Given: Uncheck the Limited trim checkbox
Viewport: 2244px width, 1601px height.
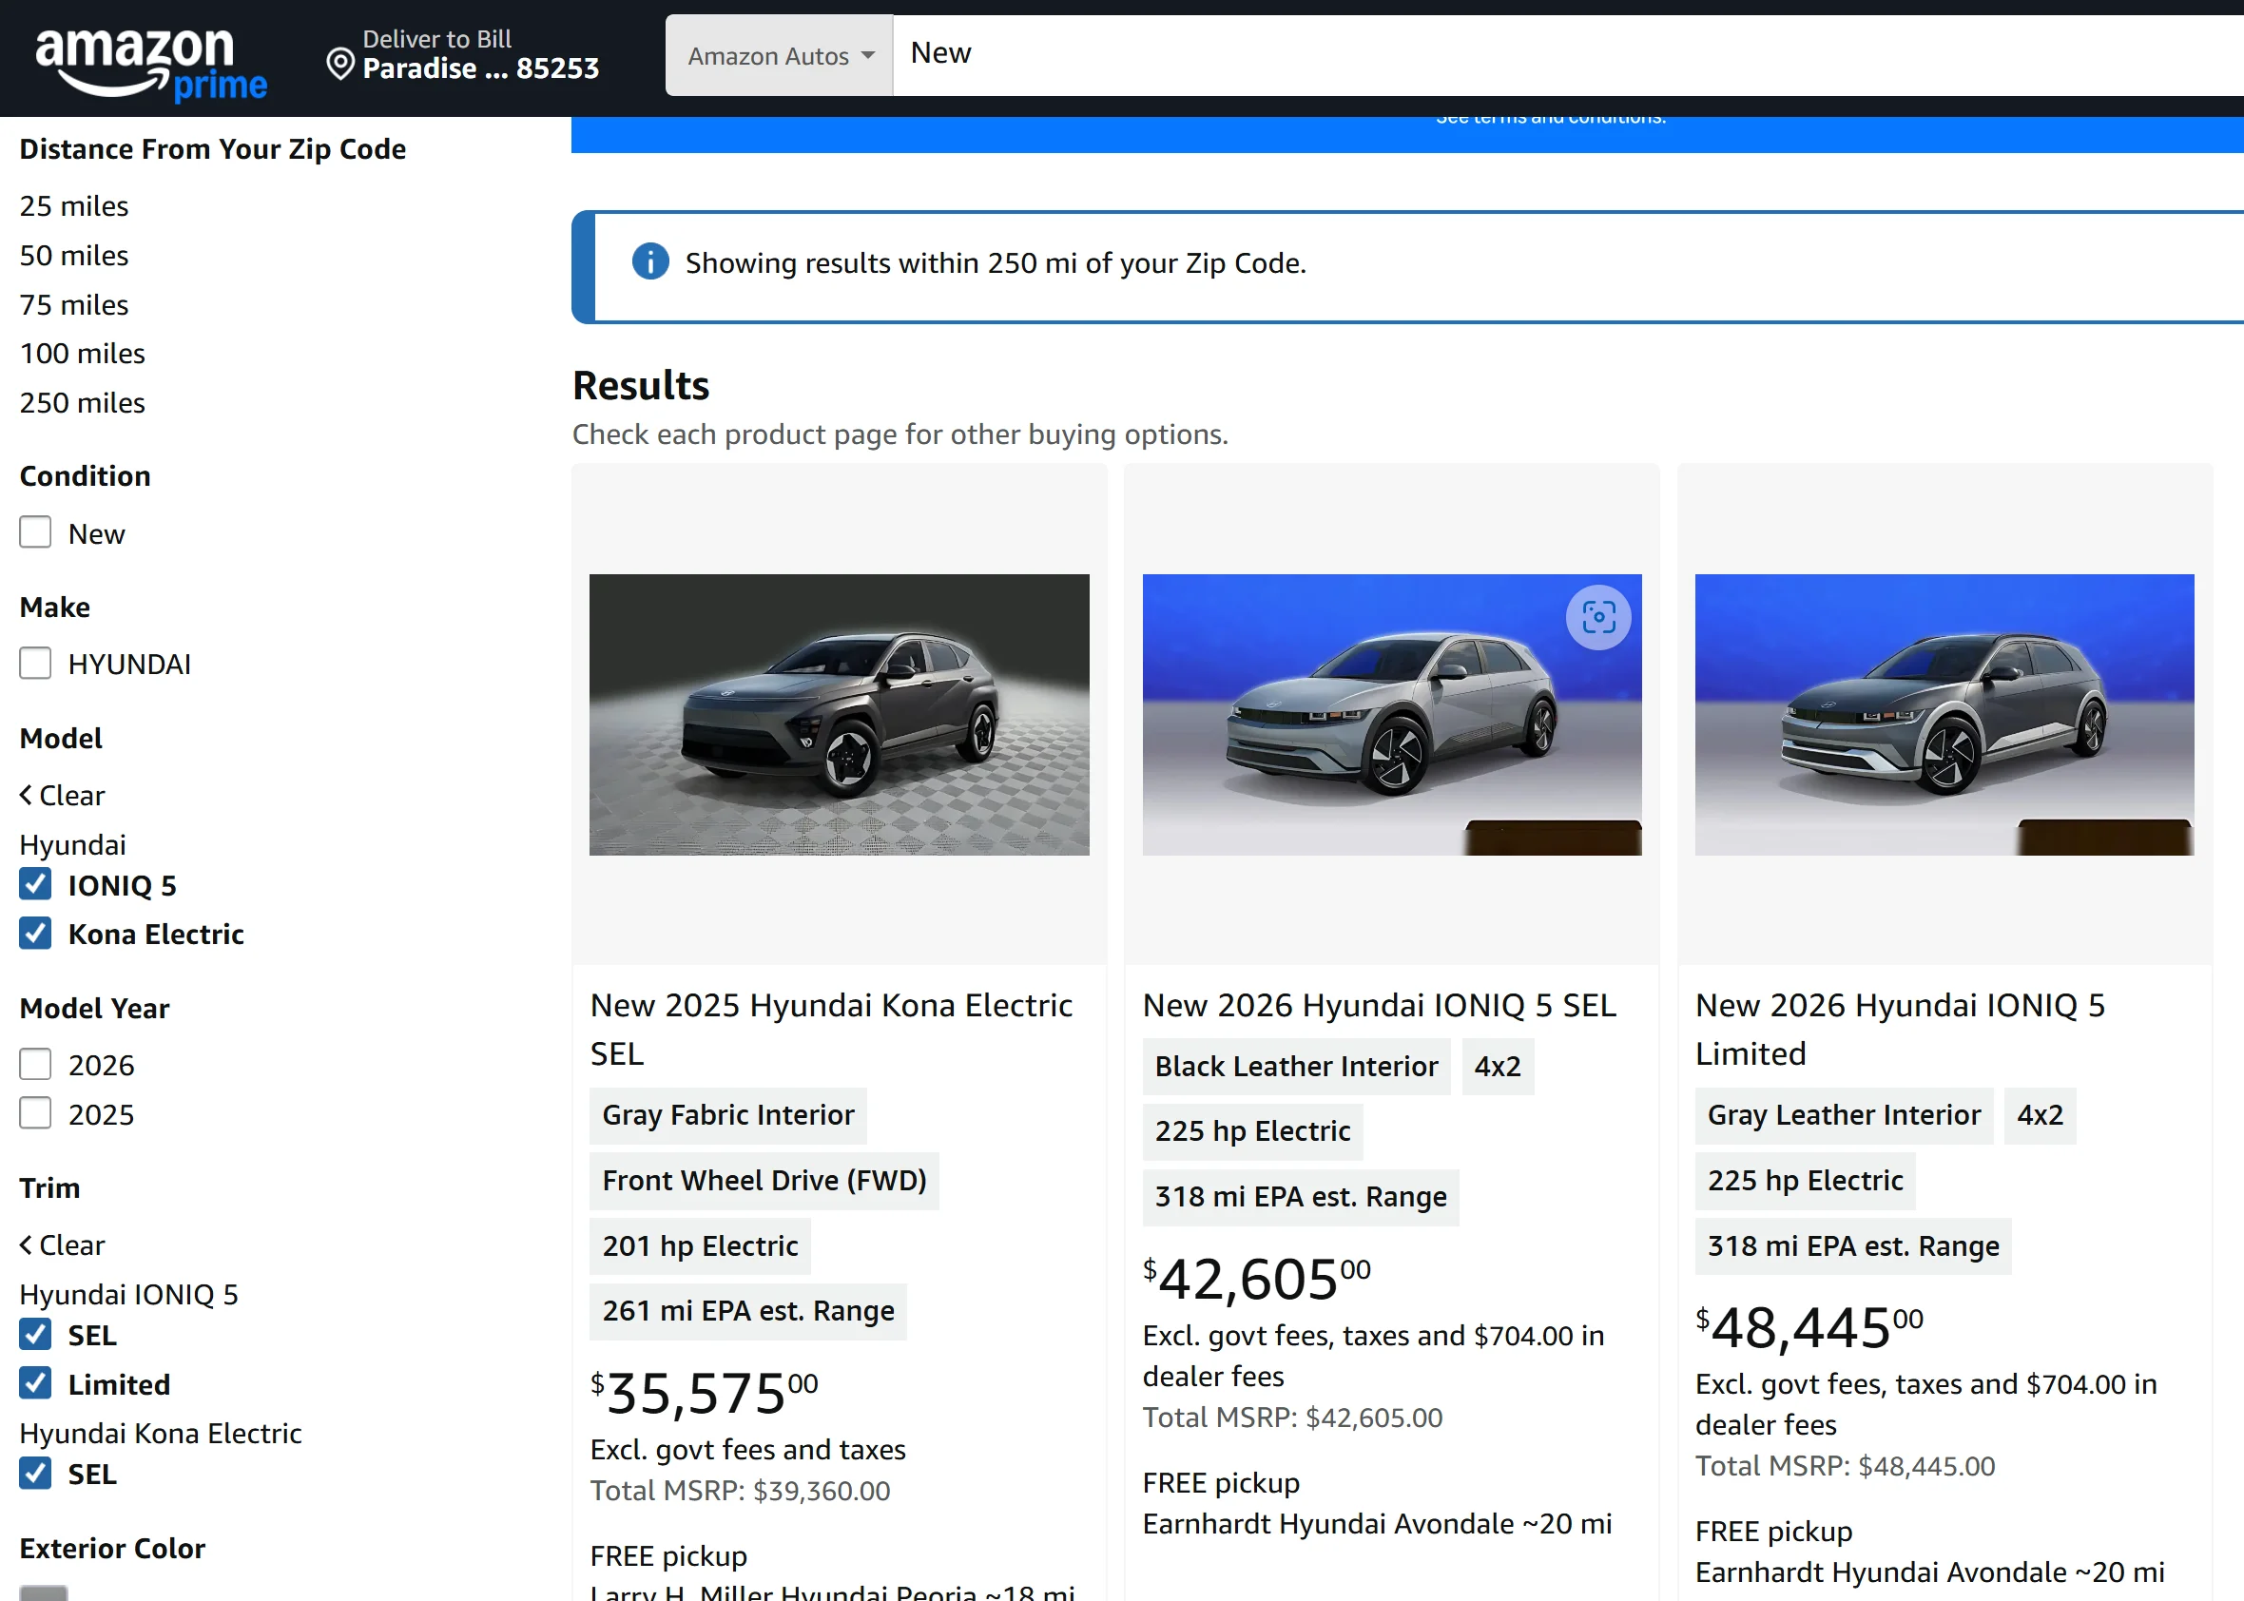Looking at the screenshot, I should click(35, 1383).
